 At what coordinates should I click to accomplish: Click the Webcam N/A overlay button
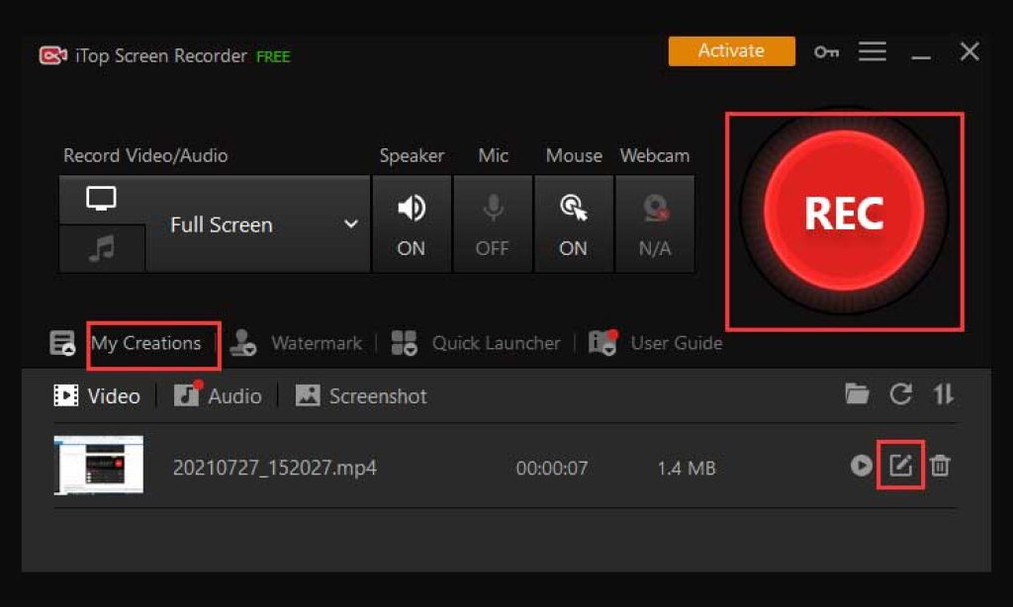pyautogui.click(x=655, y=224)
